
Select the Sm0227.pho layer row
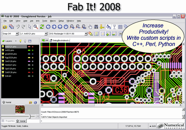(x=20, y=65)
